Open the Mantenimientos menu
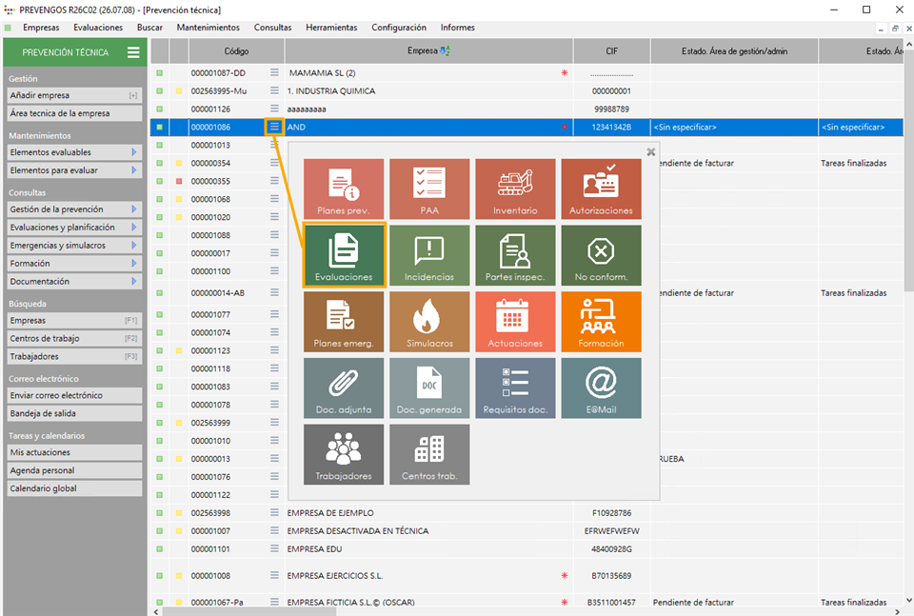Screen dimensions: 914x616 pyautogui.click(x=209, y=28)
